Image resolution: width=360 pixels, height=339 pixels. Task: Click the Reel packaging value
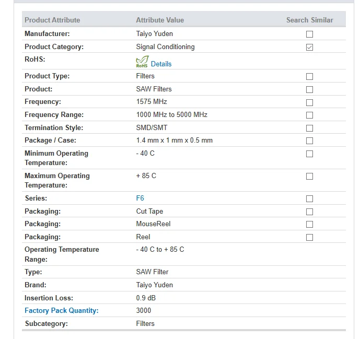click(x=143, y=237)
